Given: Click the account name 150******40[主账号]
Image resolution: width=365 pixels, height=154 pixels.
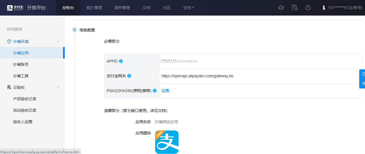Looking at the screenshot, I should click(345, 8).
